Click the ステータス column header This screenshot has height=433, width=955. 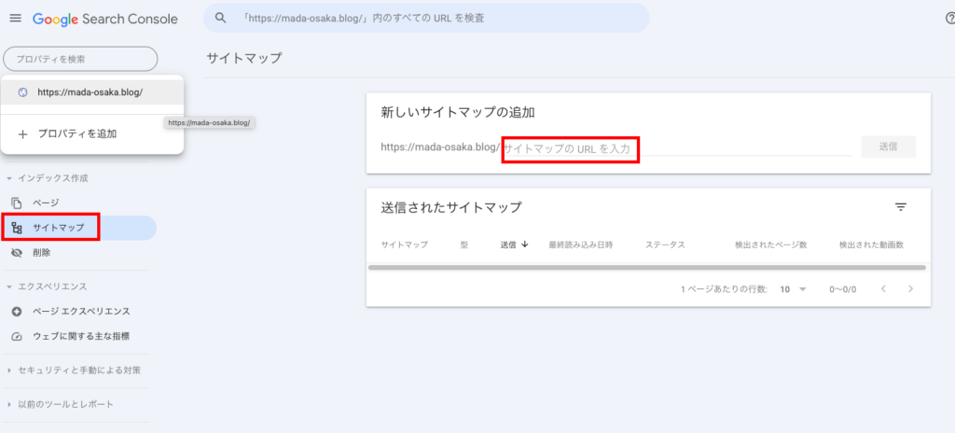click(x=665, y=244)
